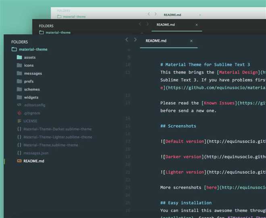Close the README.md tab in the lighter window
This screenshot has width=266, height=218.
200,15
